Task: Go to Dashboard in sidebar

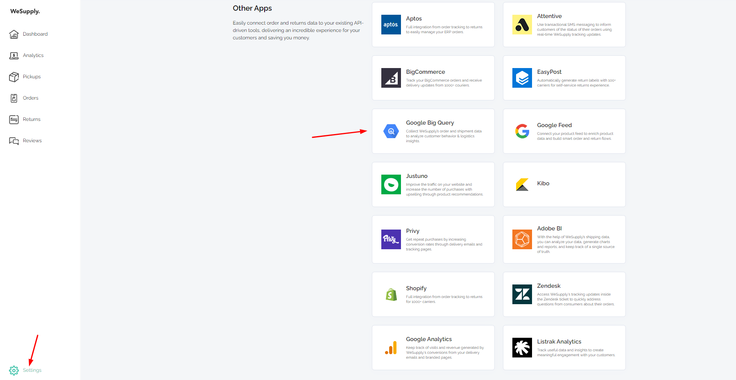Action: click(35, 34)
